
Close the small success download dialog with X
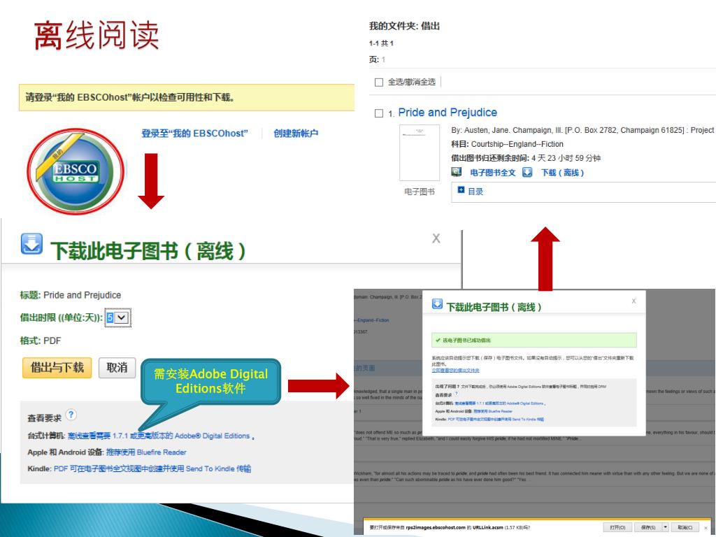pos(633,301)
